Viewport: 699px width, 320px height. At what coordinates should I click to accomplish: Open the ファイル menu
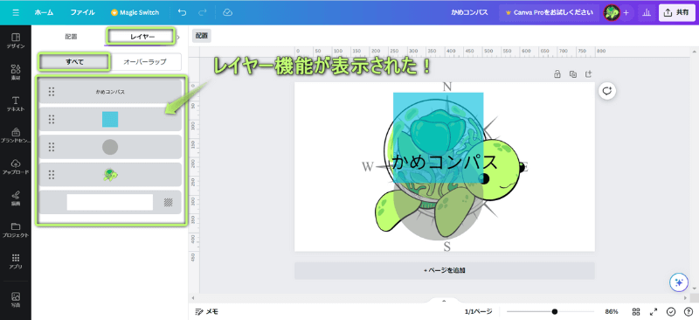pyautogui.click(x=82, y=12)
